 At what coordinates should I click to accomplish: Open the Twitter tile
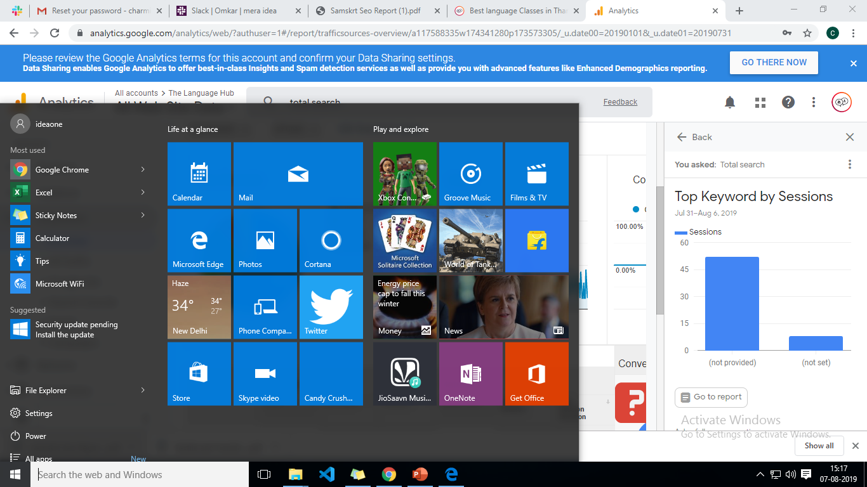[x=331, y=307]
